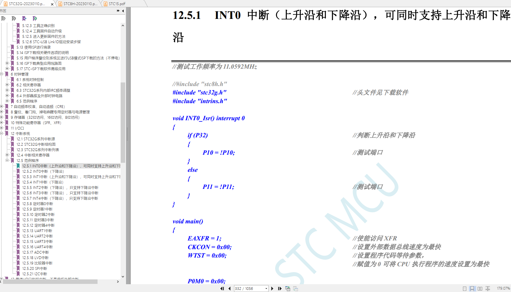Click the PDF icon on STC15.pdf tab
The height and width of the screenshot is (292, 511).
(x=106, y=4)
